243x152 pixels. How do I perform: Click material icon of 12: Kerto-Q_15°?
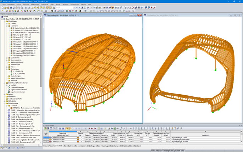(11, 35)
